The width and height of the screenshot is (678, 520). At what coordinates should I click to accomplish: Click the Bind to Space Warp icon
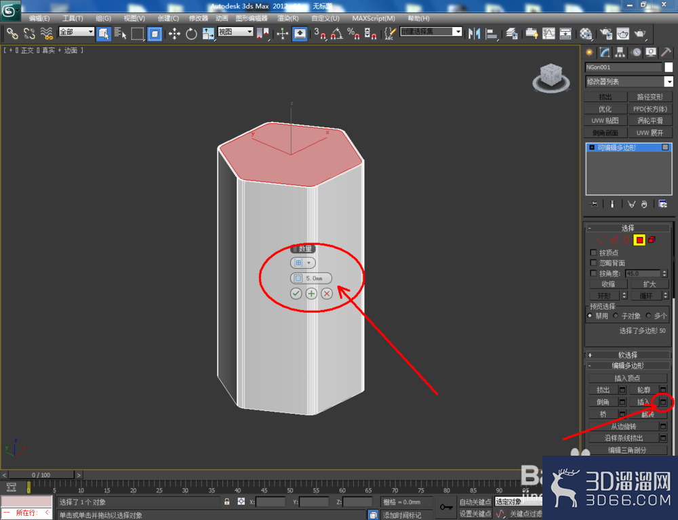(x=46, y=34)
